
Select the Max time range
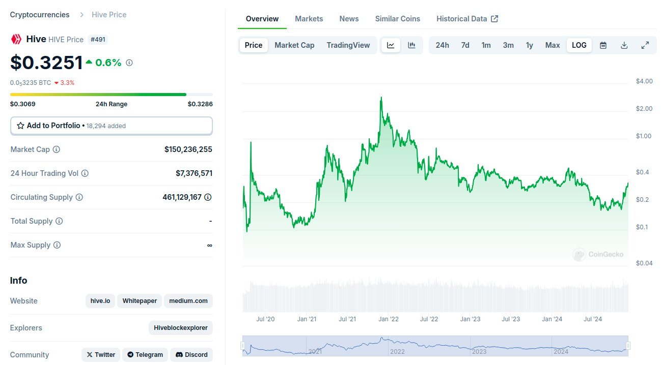click(x=553, y=45)
